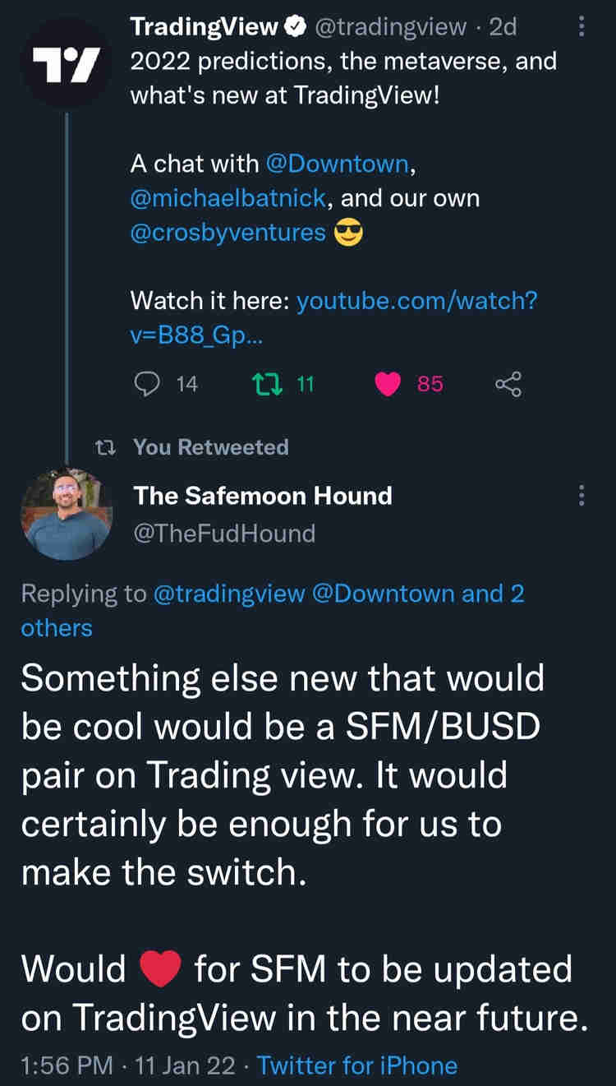Tap the small 'You Retweeted' retweet icon
The image size is (616, 1086).
click(x=104, y=447)
